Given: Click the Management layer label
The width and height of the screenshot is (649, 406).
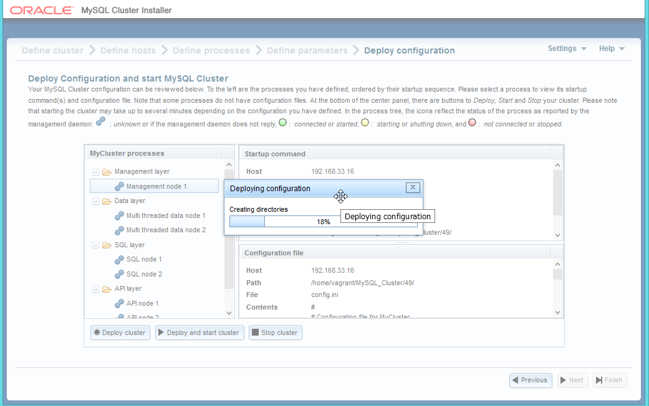Looking at the screenshot, I should click(x=142, y=172).
